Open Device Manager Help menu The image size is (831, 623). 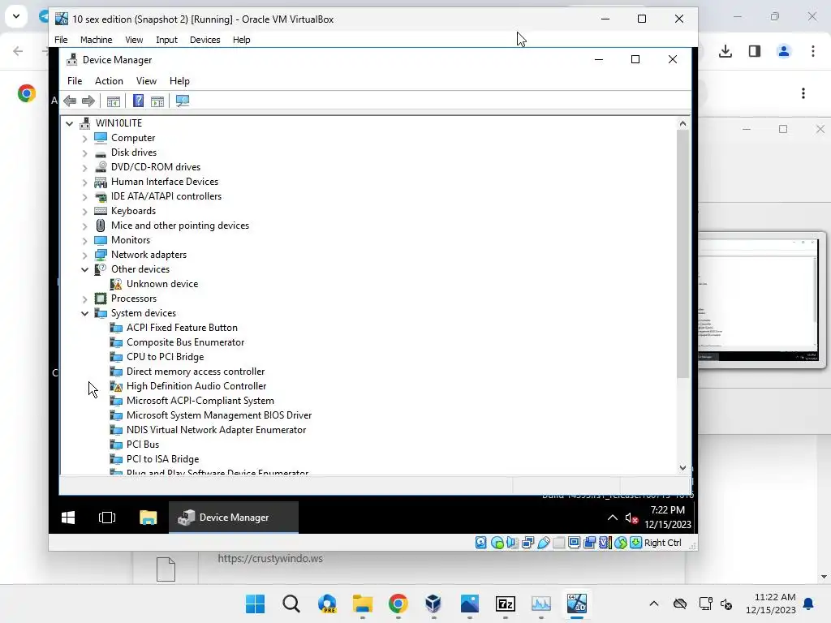coord(179,81)
